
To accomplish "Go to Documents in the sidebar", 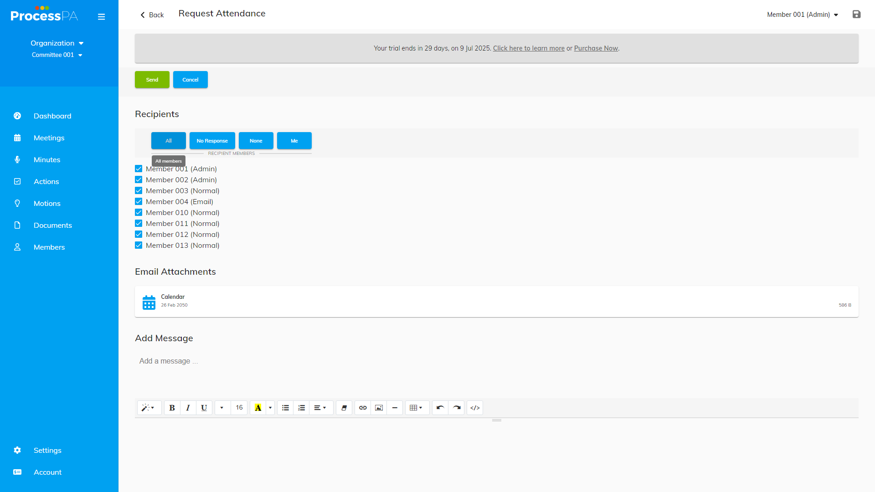I will point(52,225).
